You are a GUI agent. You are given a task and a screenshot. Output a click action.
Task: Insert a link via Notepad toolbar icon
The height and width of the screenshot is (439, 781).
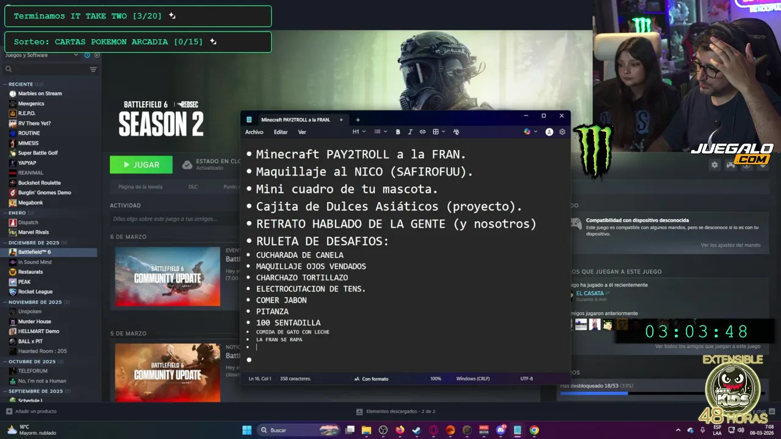pyautogui.click(x=422, y=132)
